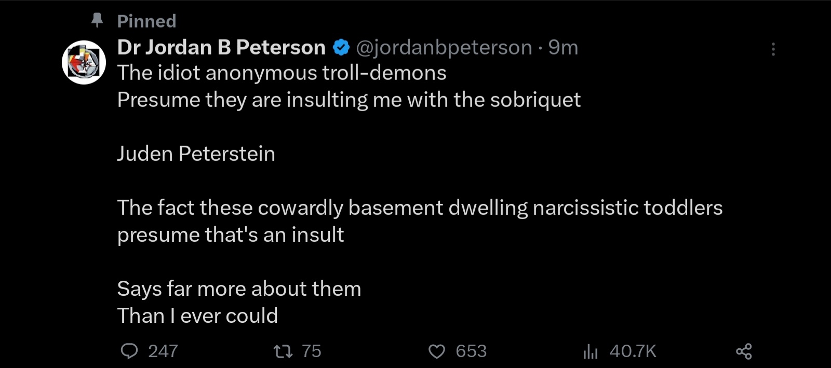Open the three-dot more options menu
The height and width of the screenshot is (368, 831).
(773, 49)
